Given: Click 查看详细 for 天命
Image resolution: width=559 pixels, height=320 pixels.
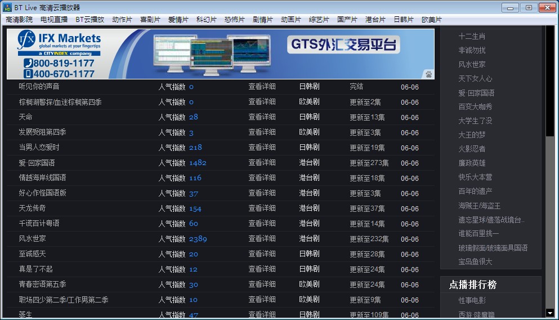Looking at the screenshot, I should (x=262, y=117).
